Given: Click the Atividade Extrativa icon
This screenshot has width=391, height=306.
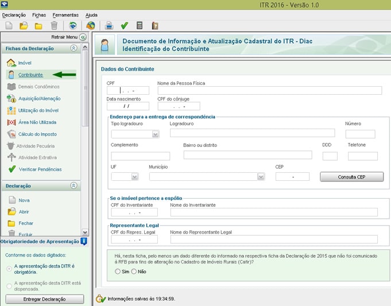Looking at the screenshot, I should pyautogui.click(x=11, y=157).
